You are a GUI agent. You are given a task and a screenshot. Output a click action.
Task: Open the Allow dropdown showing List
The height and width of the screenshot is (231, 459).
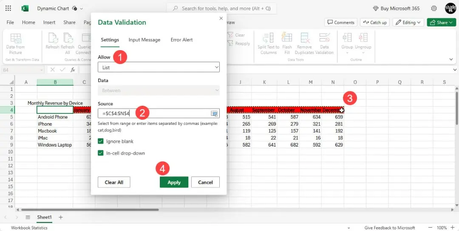click(x=159, y=67)
